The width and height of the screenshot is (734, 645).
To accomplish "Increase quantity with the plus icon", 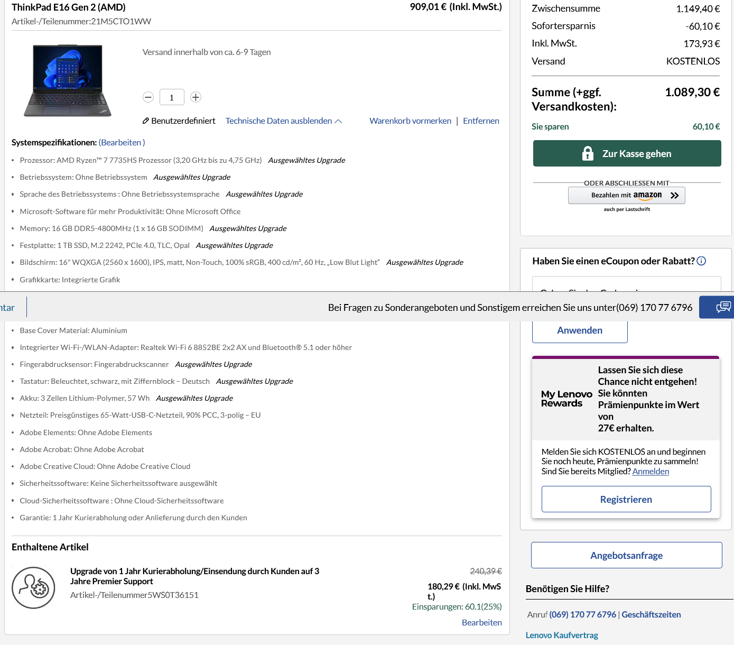I will (196, 97).
